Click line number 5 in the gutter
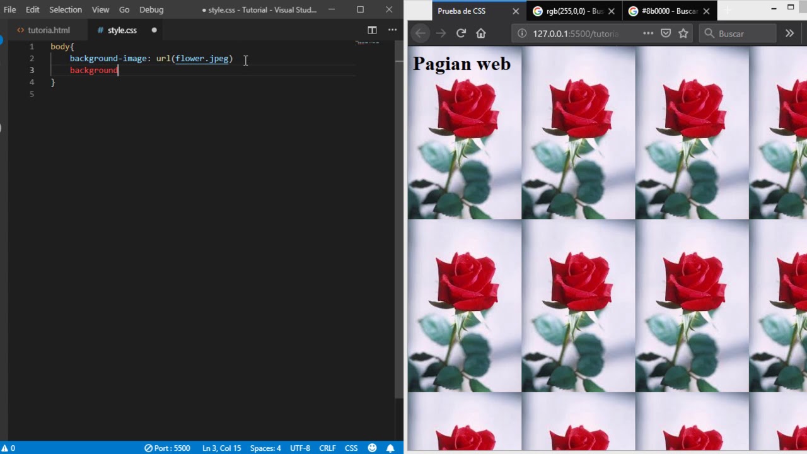Viewport: 807px width, 454px height. (32, 94)
